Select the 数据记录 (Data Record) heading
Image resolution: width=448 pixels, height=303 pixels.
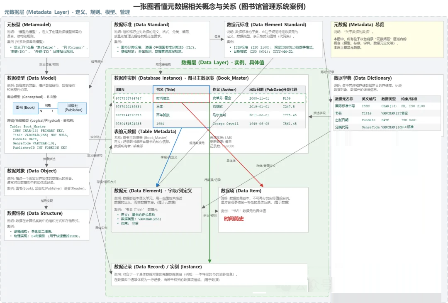click(158, 267)
